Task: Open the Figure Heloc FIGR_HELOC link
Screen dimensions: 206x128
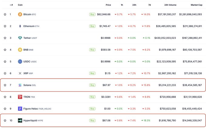Action: coord(37,109)
